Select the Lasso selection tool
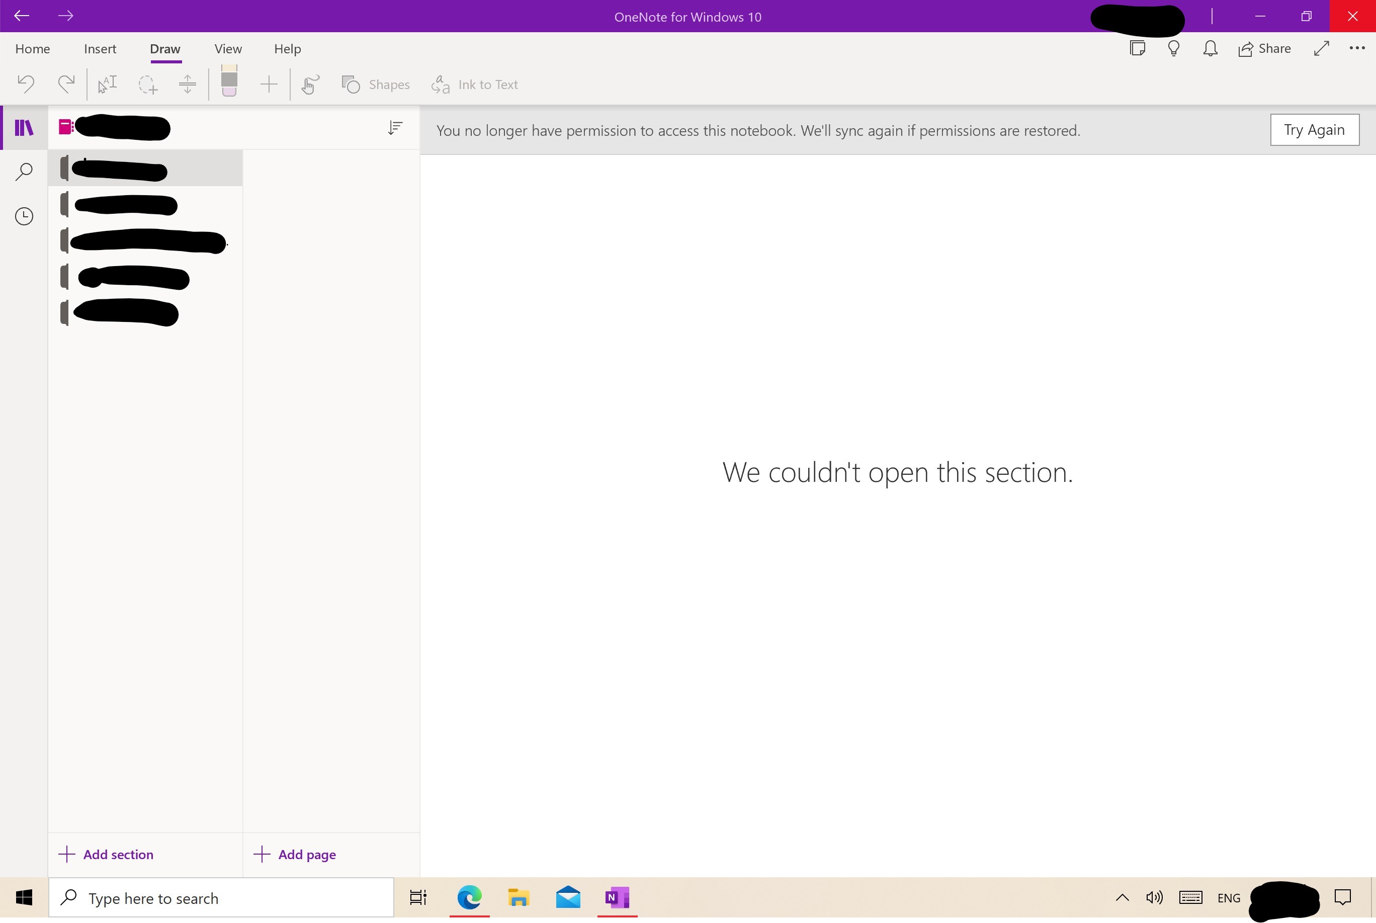The image size is (1376, 923). [147, 85]
